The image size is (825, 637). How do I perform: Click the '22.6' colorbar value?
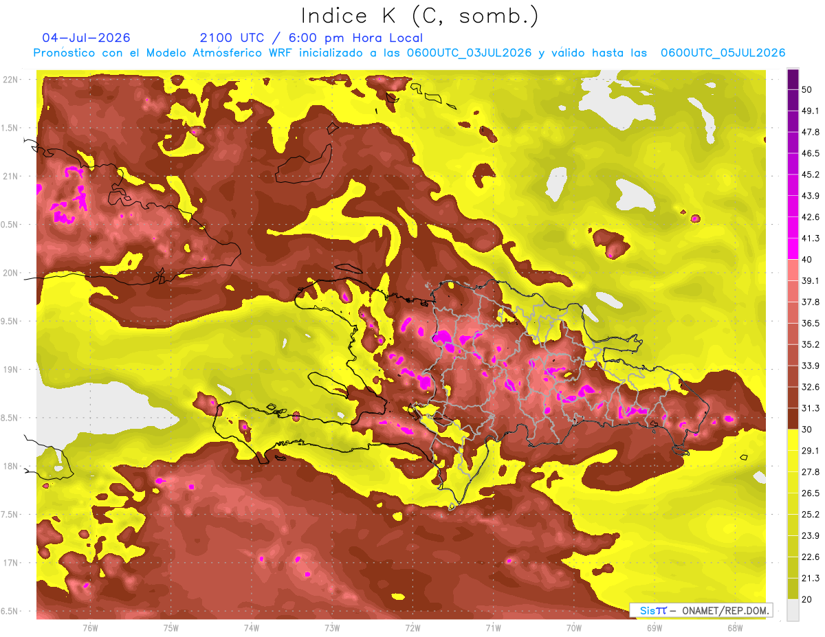click(811, 557)
